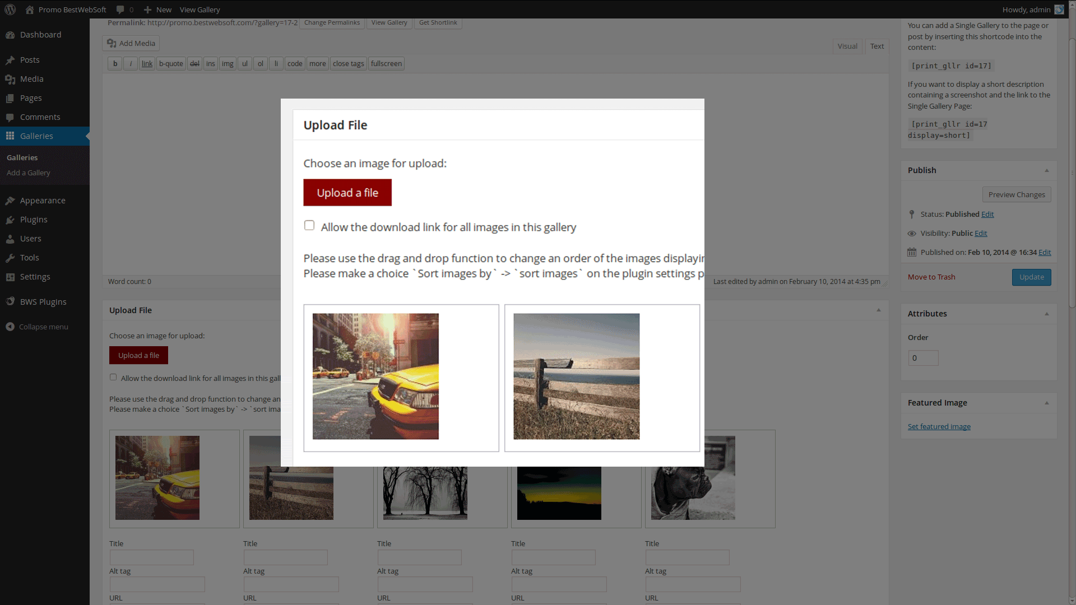Tick the download link checkbox in background Upload File panel
This screenshot has width=1076, height=605.
coord(113,377)
